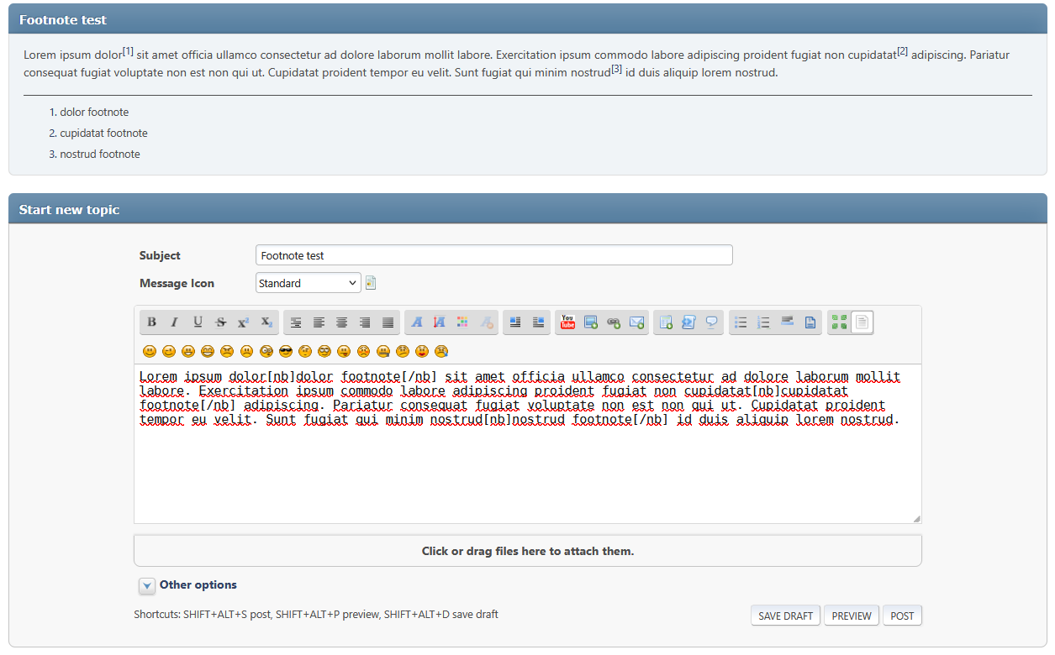Click footnote reference [3] in preview

616,70
